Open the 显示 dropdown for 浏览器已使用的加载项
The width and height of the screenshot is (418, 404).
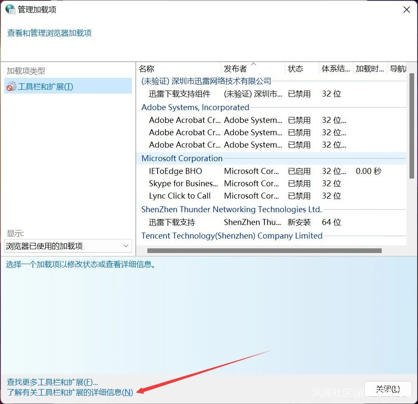pos(68,246)
